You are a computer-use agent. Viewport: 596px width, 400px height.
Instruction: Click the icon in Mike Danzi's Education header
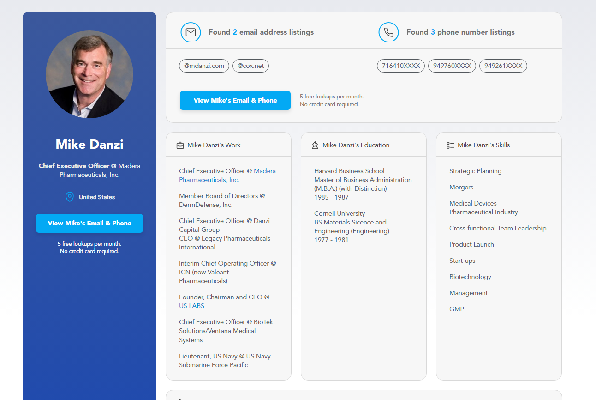coord(315,145)
